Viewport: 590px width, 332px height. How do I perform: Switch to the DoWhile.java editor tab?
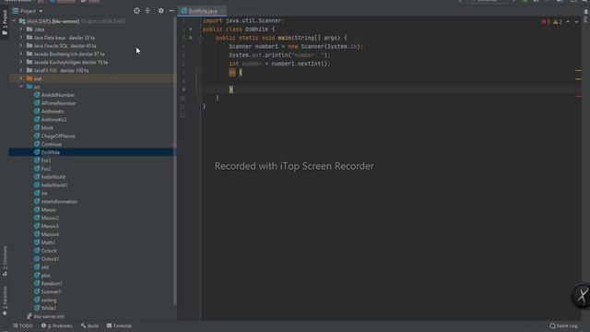coord(203,11)
